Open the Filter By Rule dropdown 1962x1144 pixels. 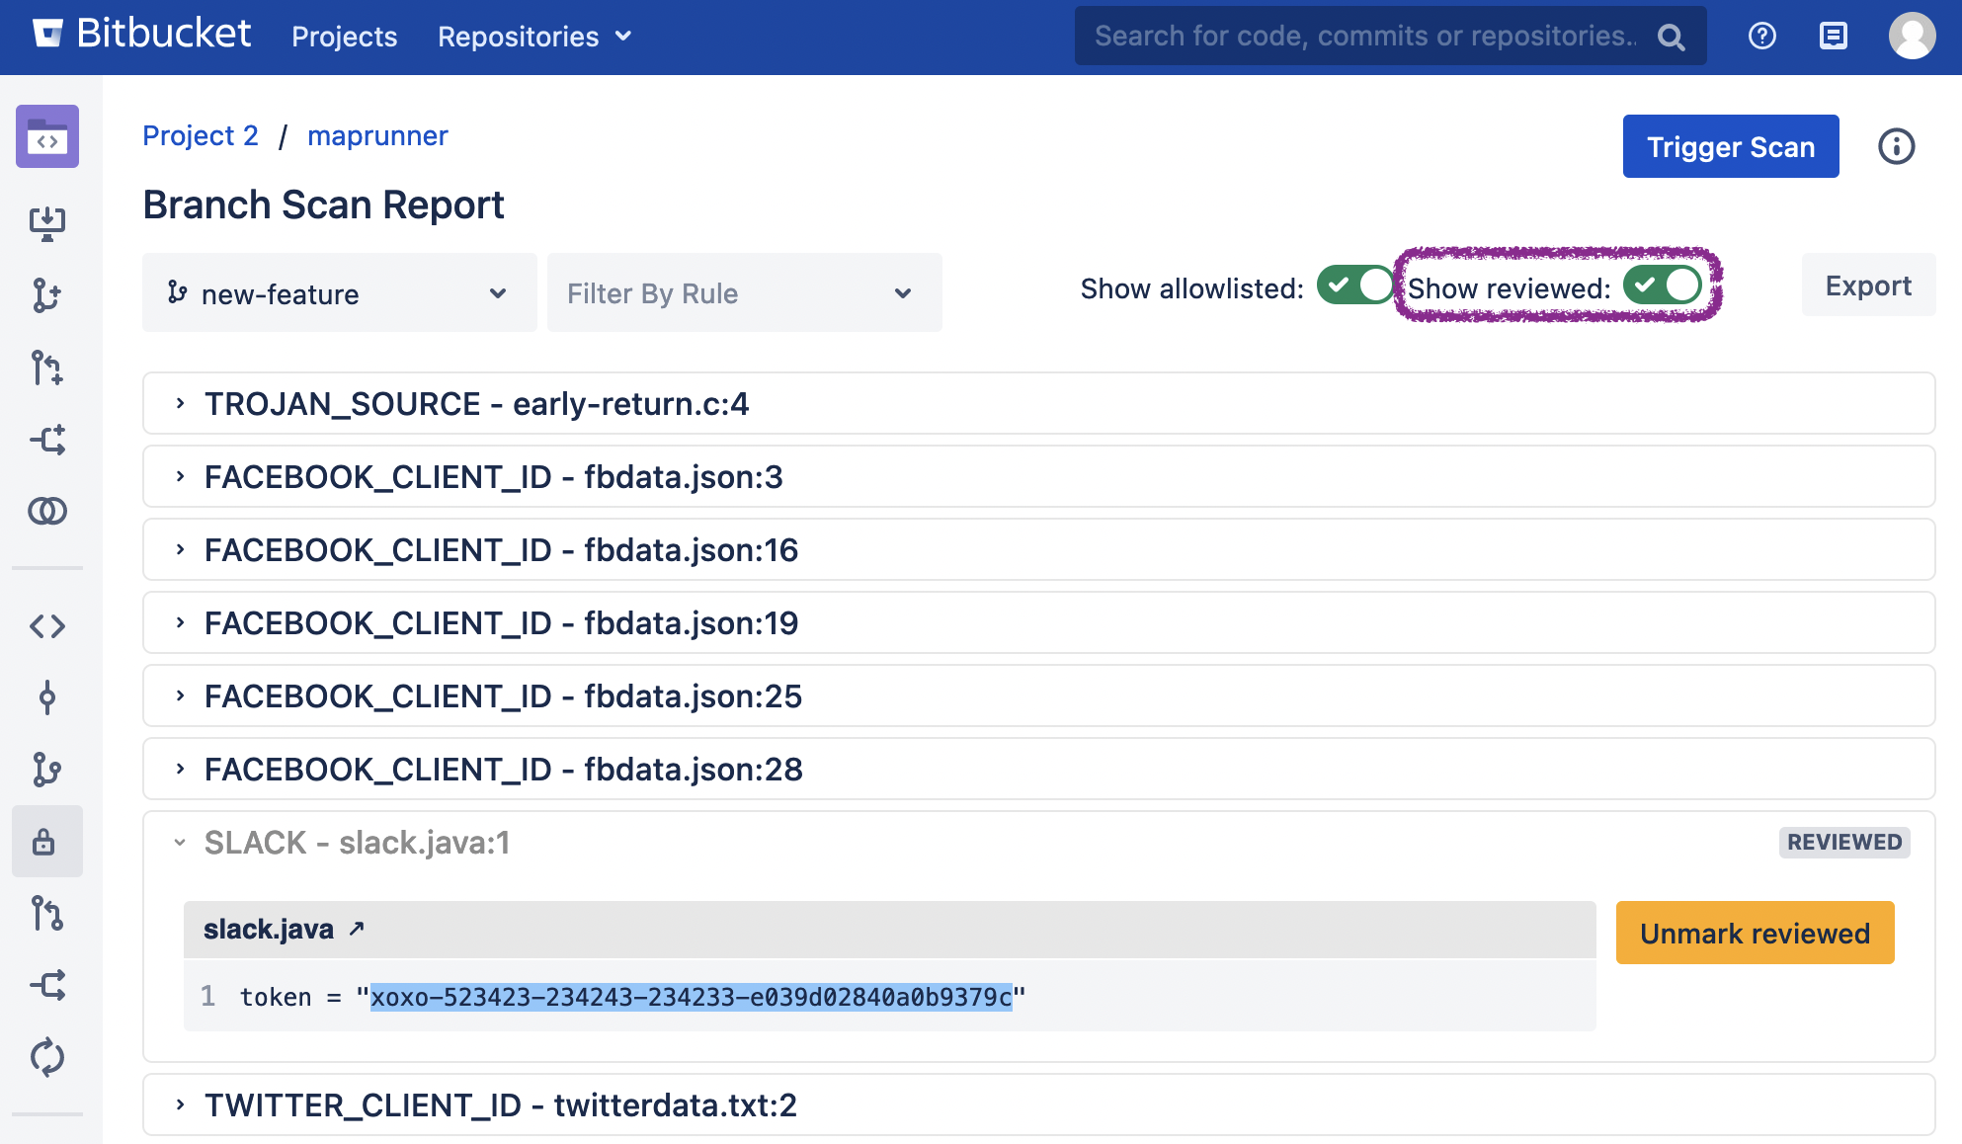coord(743,293)
